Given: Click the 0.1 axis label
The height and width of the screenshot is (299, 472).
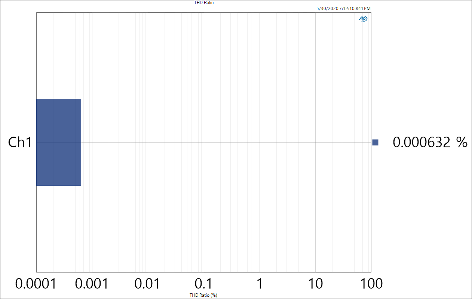Looking at the screenshot, I should 203,284.
